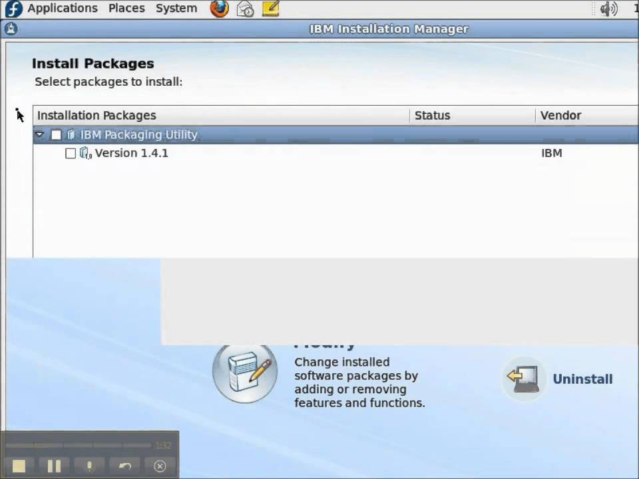This screenshot has width=639, height=479.
Task: Select the IBM Packaging Utility row text
Action: click(x=138, y=134)
